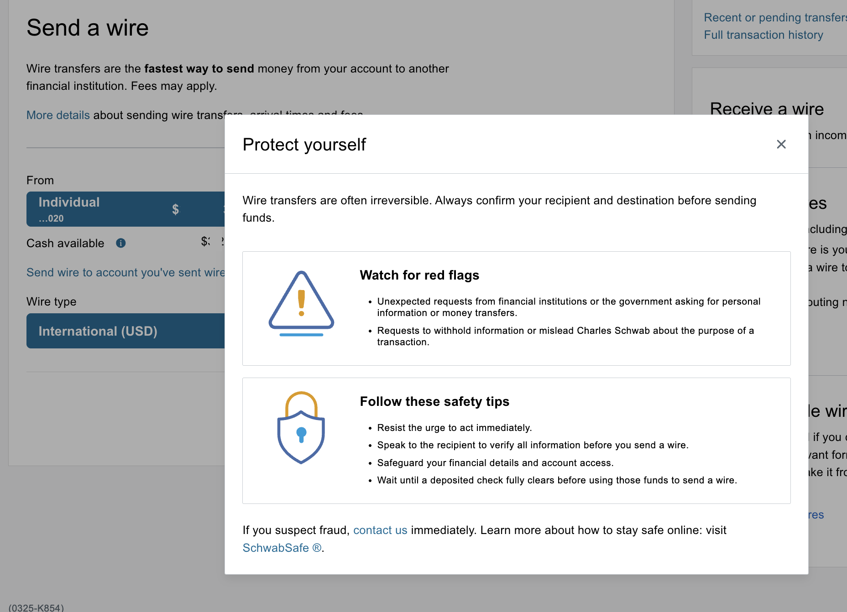
Task: Open Full transaction history link
Action: click(763, 35)
